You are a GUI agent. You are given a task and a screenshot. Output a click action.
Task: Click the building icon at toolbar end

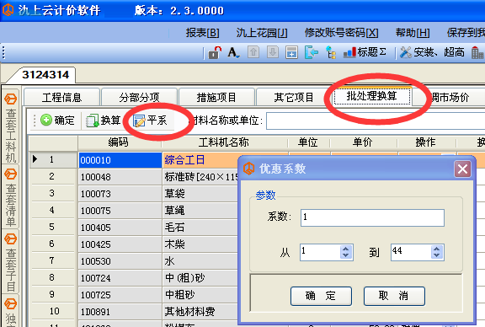click(x=477, y=52)
